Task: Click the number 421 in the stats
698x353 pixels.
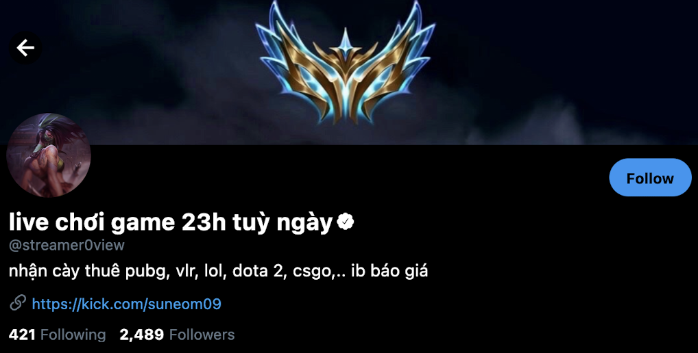Action: point(22,335)
